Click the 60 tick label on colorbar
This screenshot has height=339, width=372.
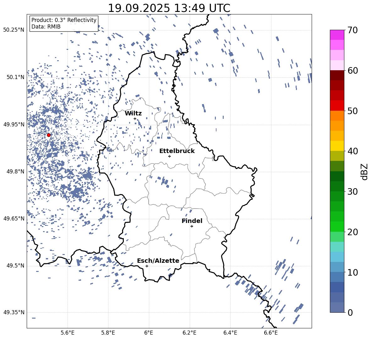[353, 71]
